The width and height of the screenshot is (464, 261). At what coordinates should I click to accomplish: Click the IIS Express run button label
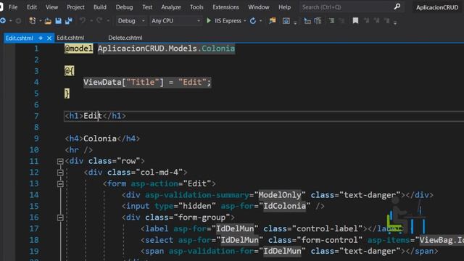coord(228,21)
